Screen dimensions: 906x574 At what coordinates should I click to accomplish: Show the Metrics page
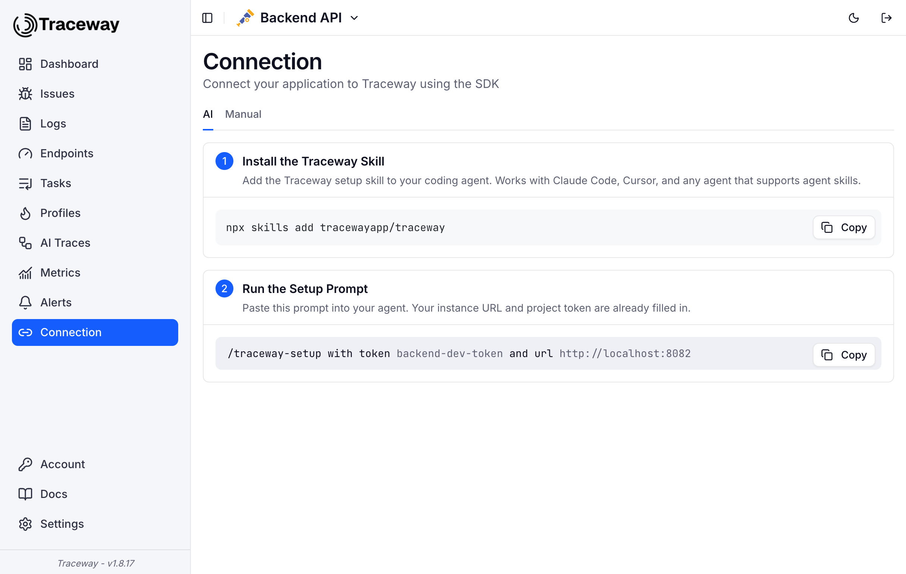[x=95, y=273]
